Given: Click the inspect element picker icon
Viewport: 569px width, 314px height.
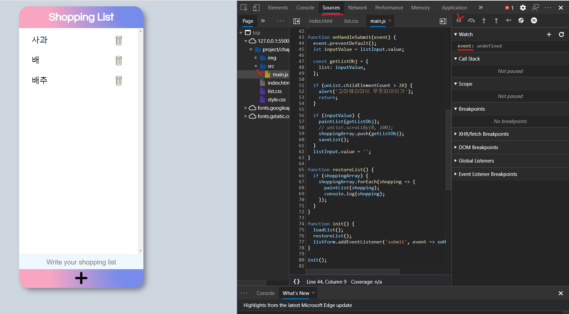Looking at the screenshot, I should (x=244, y=8).
